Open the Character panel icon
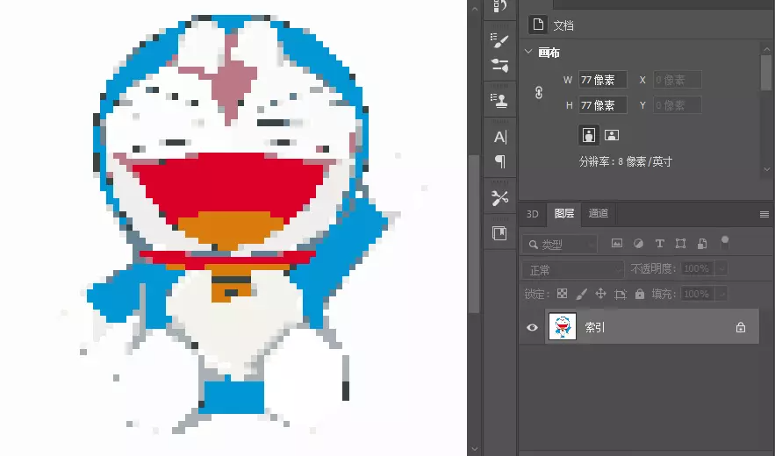The height and width of the screenshot is (456, 775). coord(500,137)
